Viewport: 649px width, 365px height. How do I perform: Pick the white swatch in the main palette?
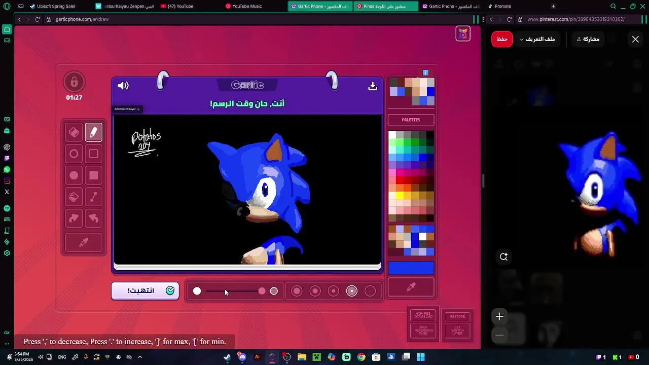click(392, 134)
